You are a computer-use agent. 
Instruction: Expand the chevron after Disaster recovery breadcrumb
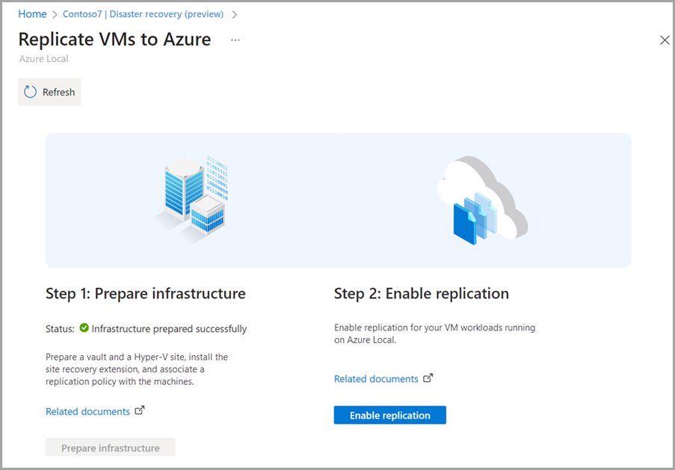tap(235, 13)
